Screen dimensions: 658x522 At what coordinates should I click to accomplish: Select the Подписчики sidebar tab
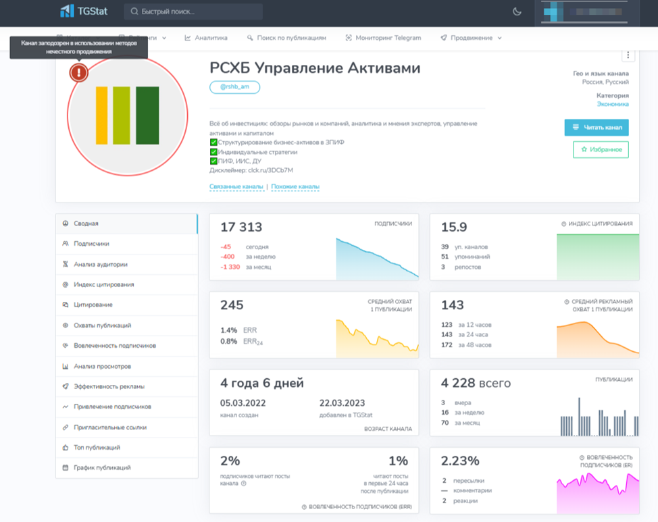(126, 243)
